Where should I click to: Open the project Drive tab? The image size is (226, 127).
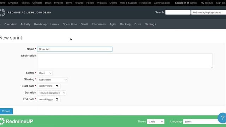point(138,24)
